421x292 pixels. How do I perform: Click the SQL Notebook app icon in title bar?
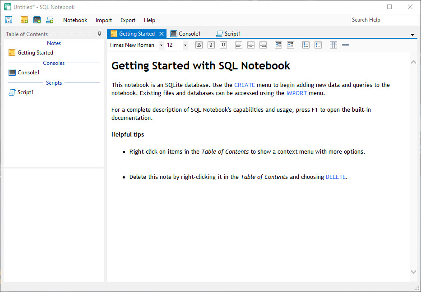8,7
